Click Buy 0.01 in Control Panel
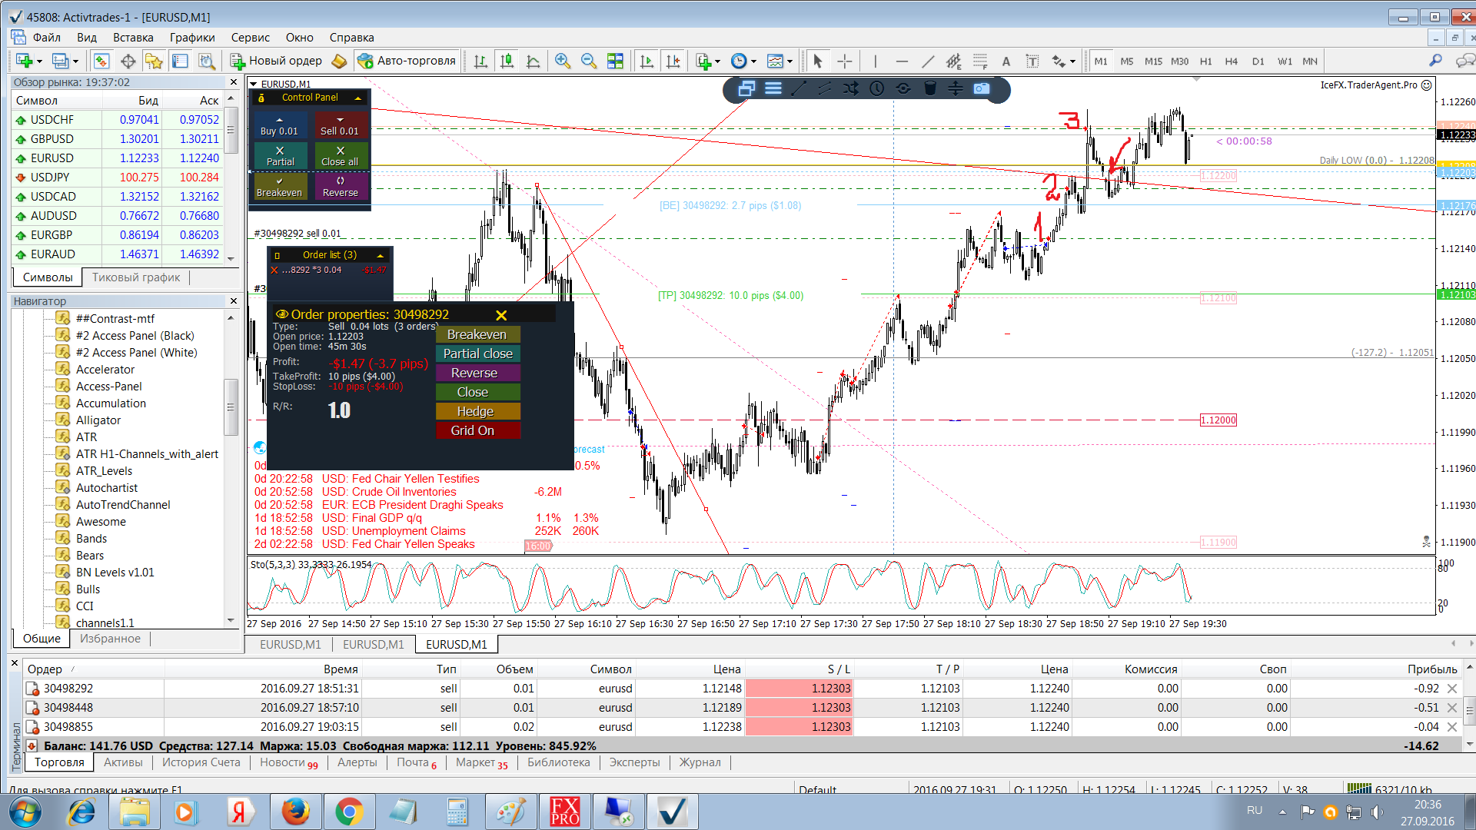1476x830 pixels. pos(279,126)
